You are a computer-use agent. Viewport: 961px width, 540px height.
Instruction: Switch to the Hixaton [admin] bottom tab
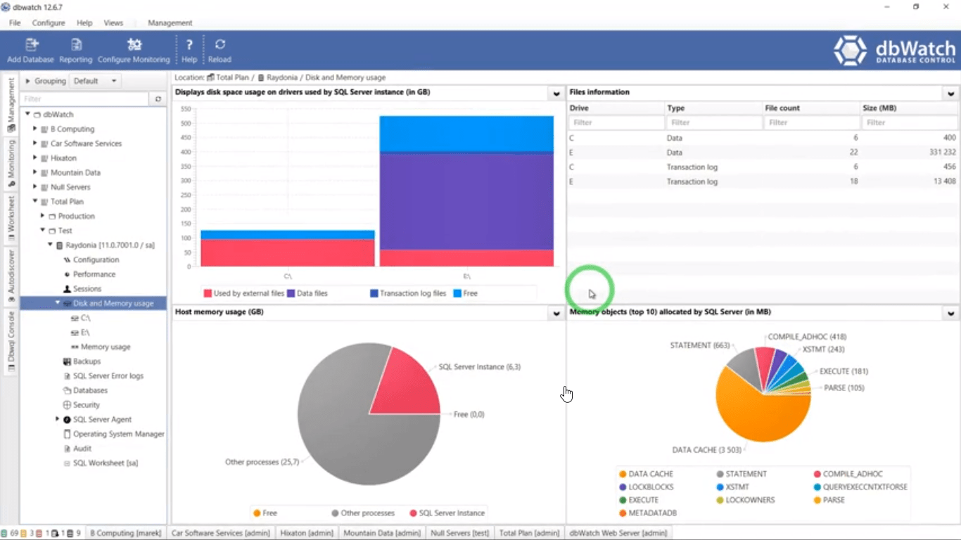[307, 533]
